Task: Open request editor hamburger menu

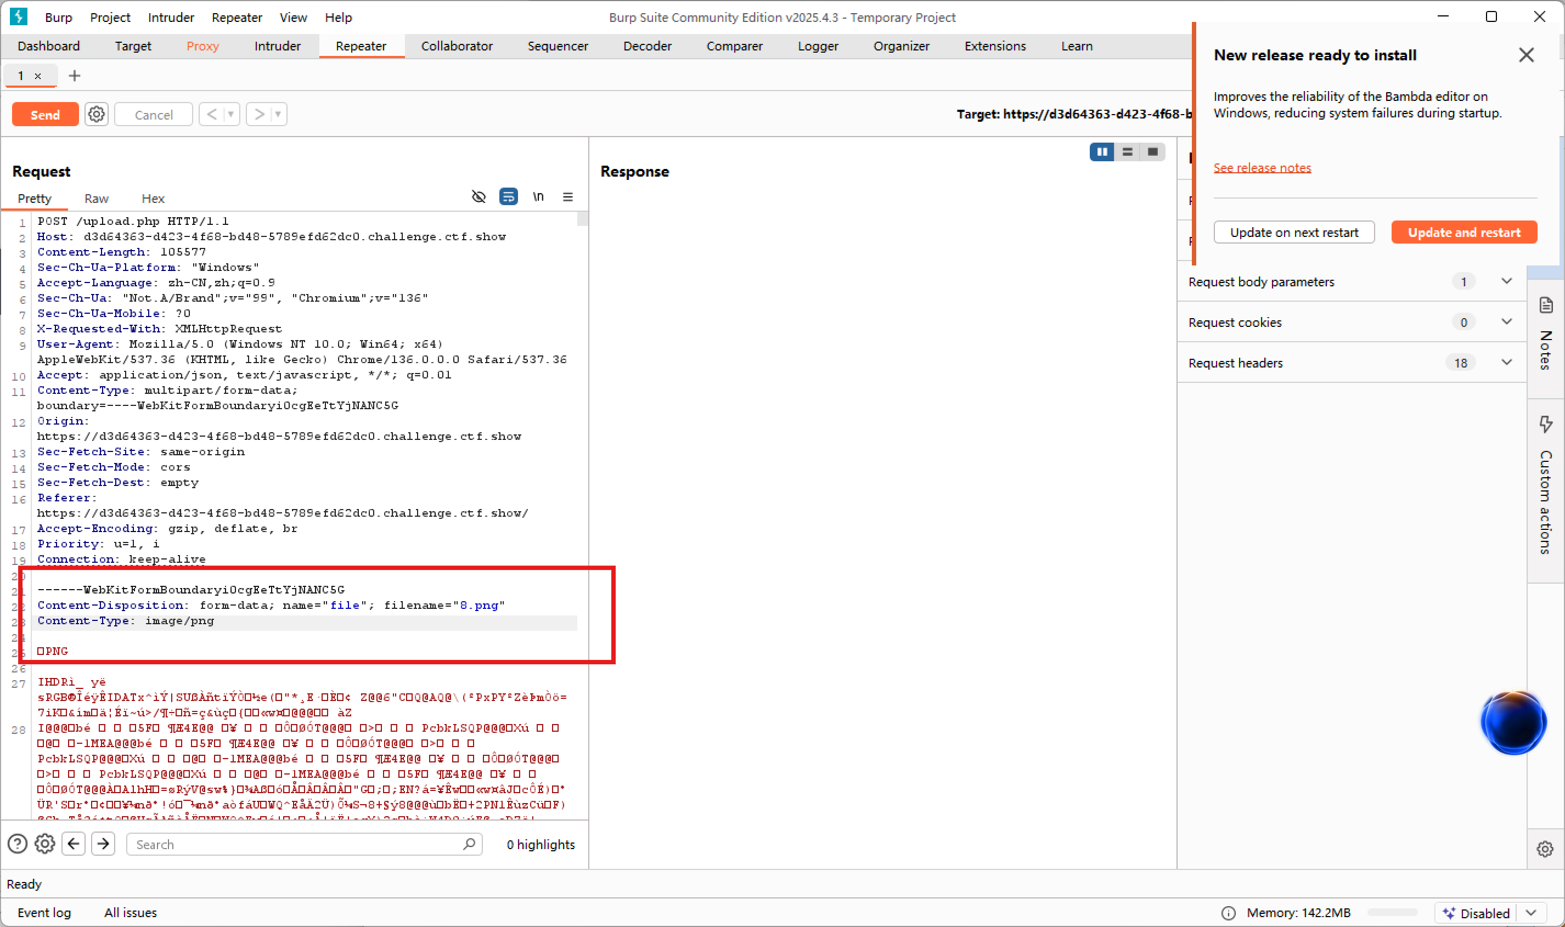Action: [x=567, y=197]
